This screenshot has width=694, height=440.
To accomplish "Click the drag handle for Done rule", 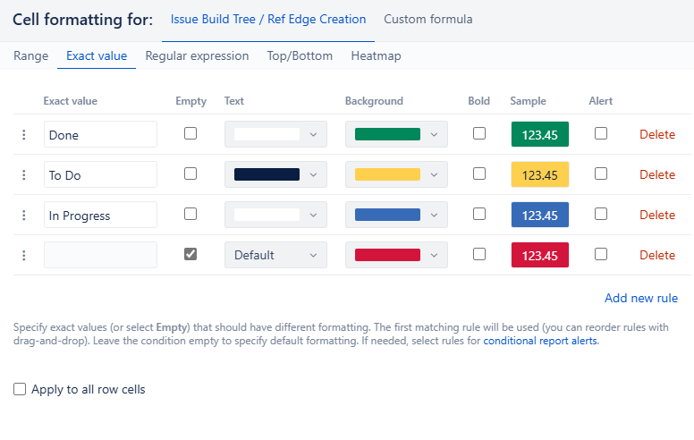I will pyautogui.click(x=24, y=134).
